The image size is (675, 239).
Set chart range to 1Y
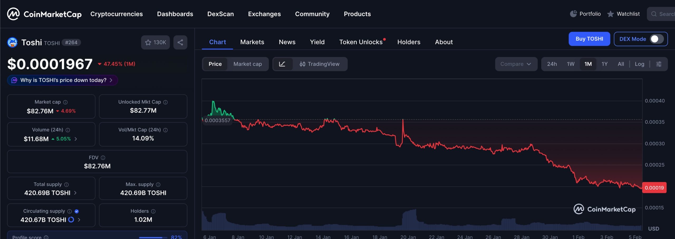coord(605,64)
